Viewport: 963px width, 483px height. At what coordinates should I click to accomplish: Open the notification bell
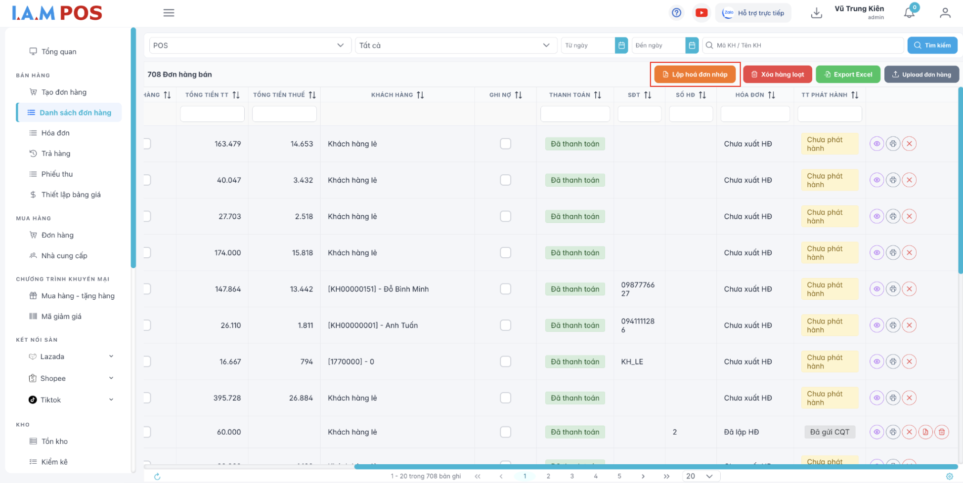pyautogui.click(x=909, y=13)
